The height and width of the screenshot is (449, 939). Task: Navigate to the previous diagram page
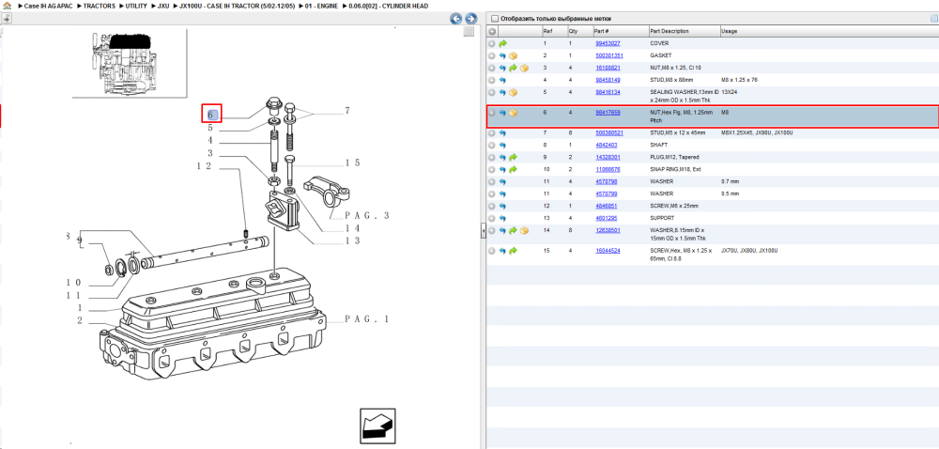(x=456, y=19)
